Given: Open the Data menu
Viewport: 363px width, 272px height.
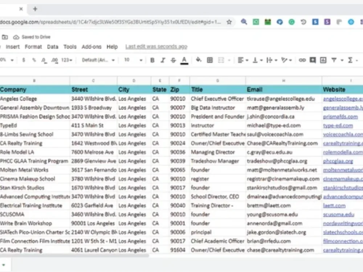Looking at the screenshot, I should pos(53,47).
